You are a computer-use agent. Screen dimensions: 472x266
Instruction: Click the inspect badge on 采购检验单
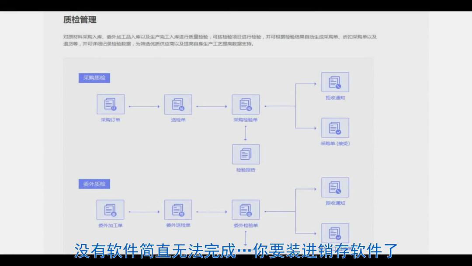click(x=249, y=108)
